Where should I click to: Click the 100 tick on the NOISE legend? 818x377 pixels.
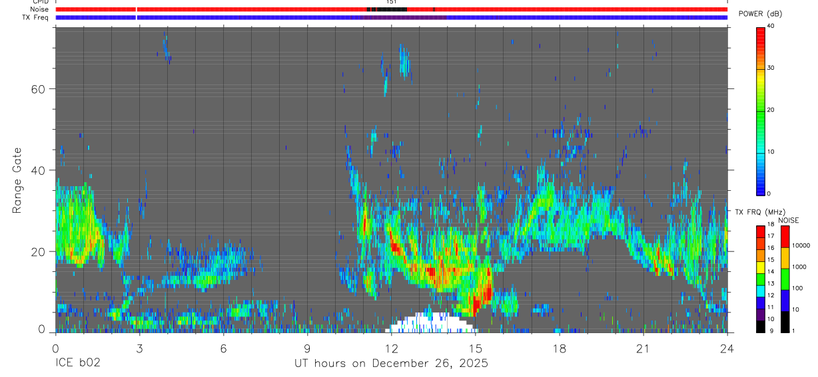point(798,288)
